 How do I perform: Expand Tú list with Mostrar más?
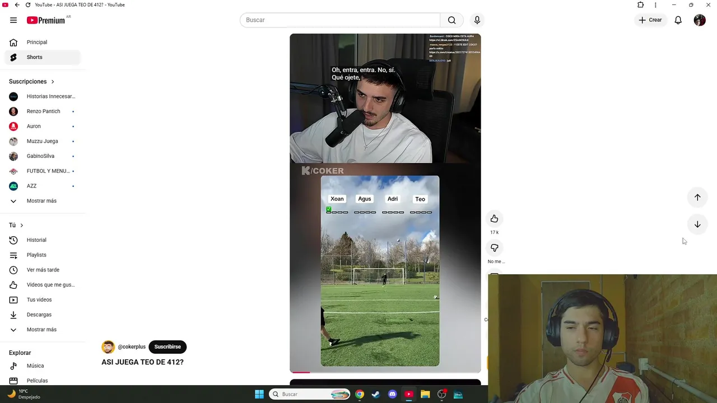pyautogui.click(x=43, y=330)
